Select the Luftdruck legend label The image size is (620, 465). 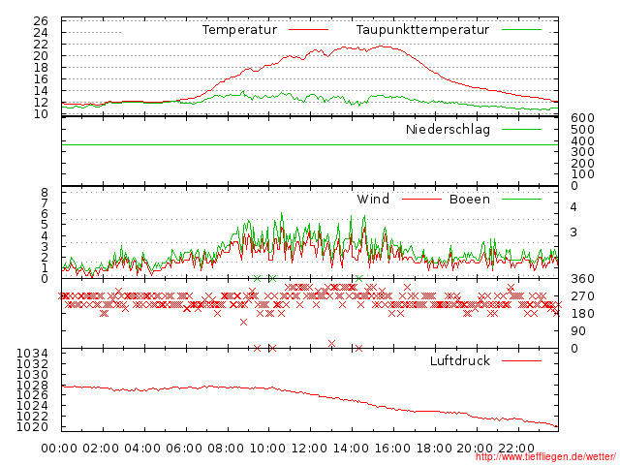tap(460, 360)
